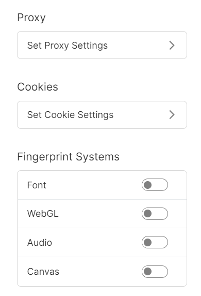Click the gray knob inside the Canvas switch

tap(147, 272)
